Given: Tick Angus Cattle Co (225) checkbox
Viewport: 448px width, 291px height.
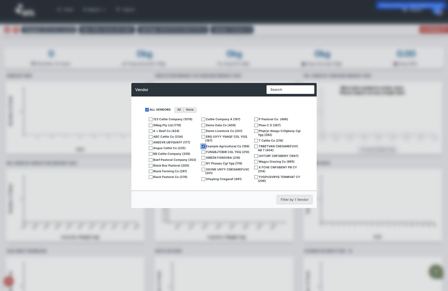Looking at the screenshot, I should point(151,148).
